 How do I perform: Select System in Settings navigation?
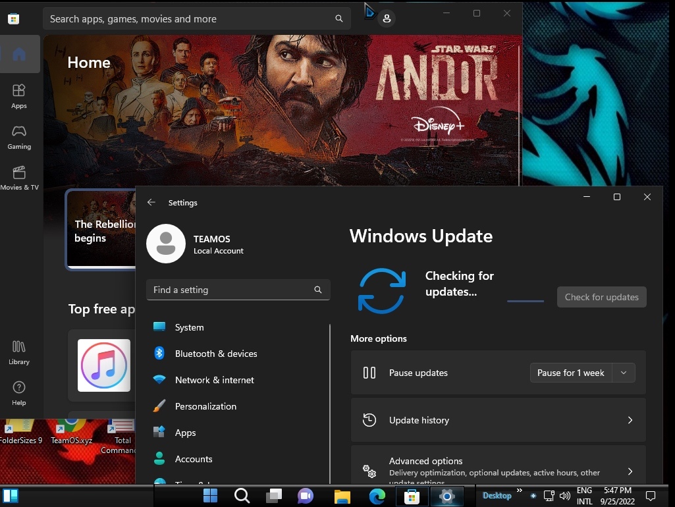189,327
